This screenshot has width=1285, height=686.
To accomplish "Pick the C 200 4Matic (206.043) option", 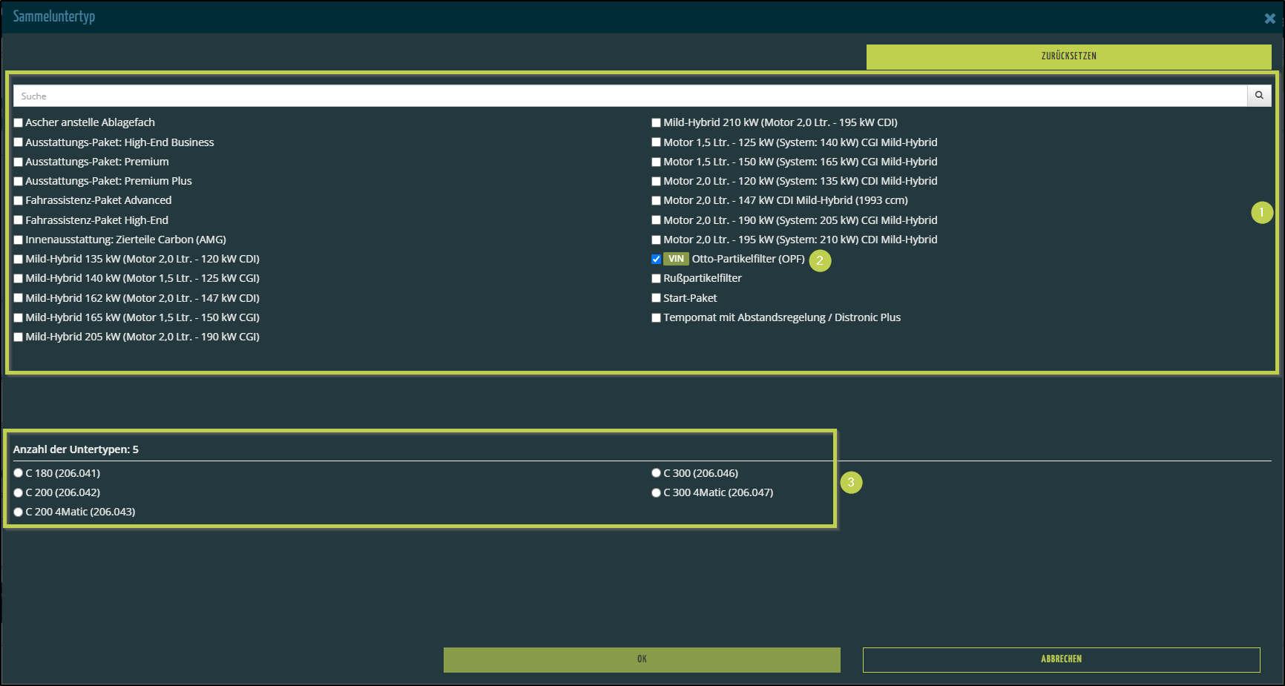I will coord(19,512).
